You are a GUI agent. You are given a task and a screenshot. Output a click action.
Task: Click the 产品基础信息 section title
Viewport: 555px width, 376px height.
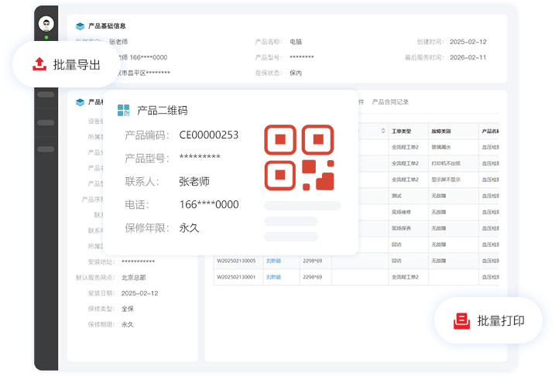pyautogui.click(x=107, y=26)
